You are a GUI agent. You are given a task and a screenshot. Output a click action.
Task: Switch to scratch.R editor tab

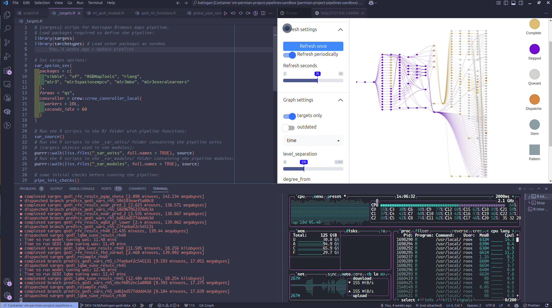(x=31, y=13)
